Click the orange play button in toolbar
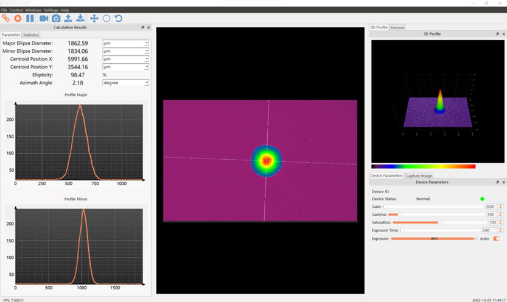The width and height of the screenshot is (507, 302). pos(17,18)
